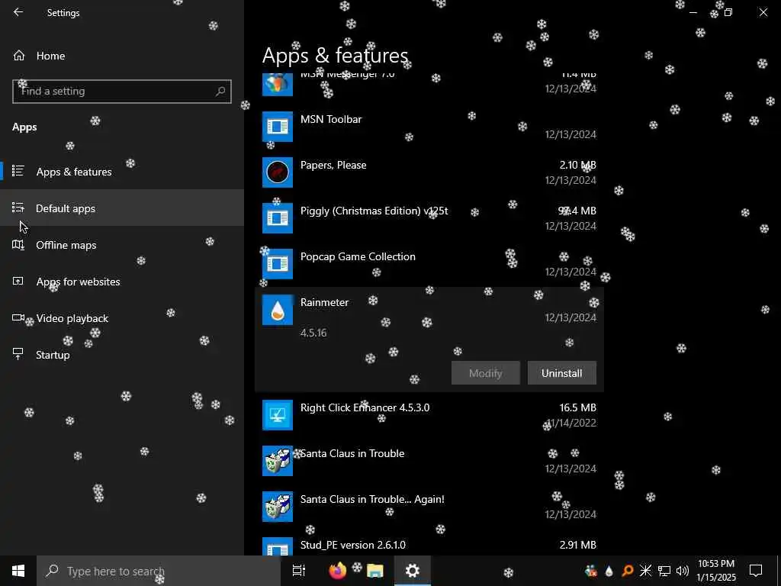Click Rainmeter version 4.5.16 text
The height and width of the screenshot is (586, 781).
[313, 333]
